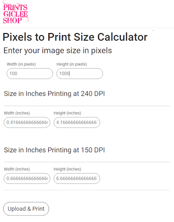The width and height of the screenshot is (174, 222).
Task: Click the Height (inches) label under 240 DPI
Action: point(67,113)
